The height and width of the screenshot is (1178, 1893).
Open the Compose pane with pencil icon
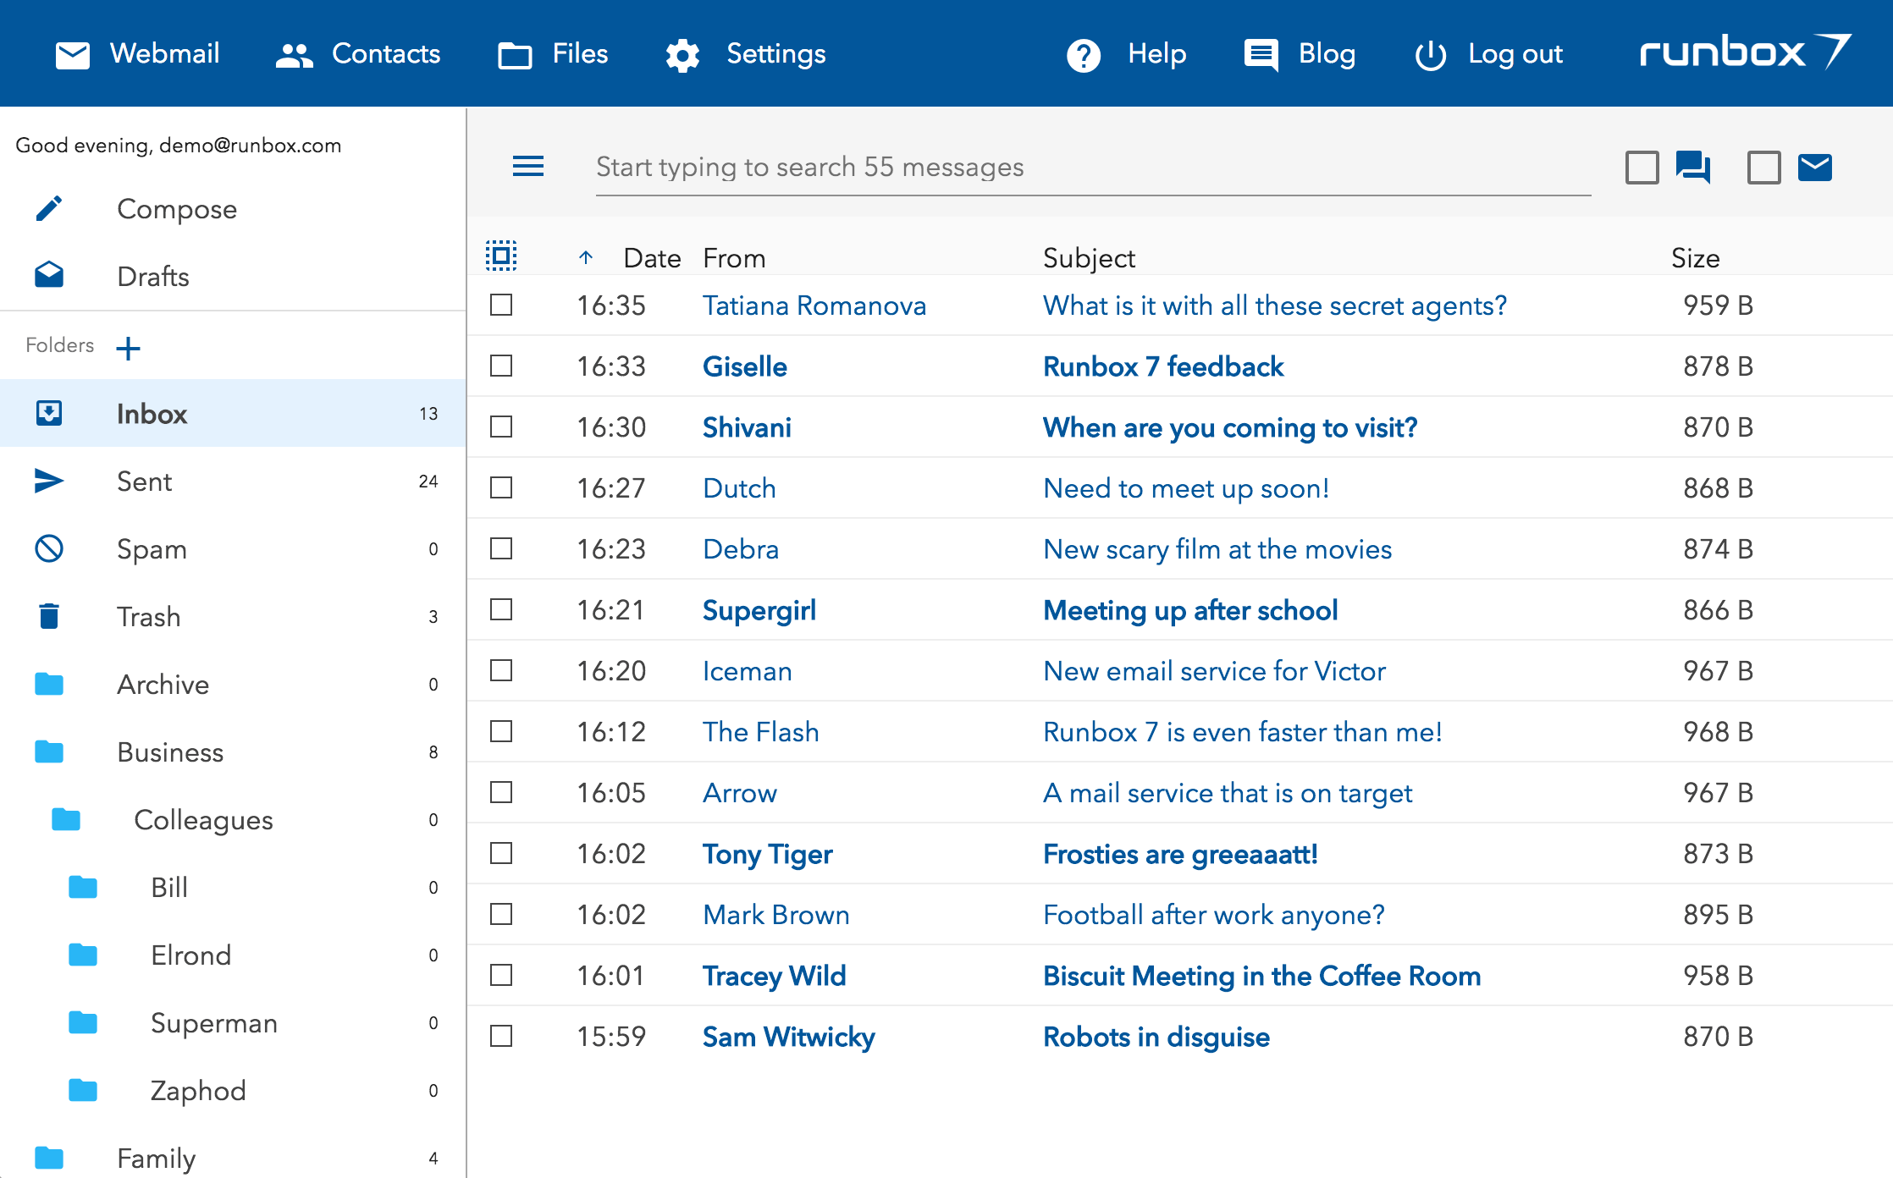(x=49, y=208)
